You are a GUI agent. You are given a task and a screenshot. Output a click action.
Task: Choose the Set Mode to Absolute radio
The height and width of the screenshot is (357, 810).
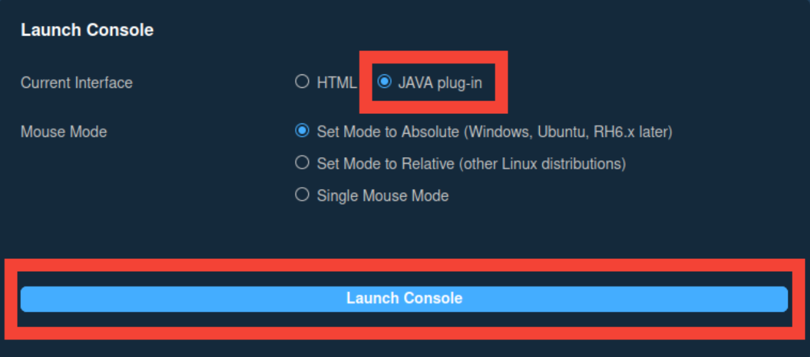[302, 132]
